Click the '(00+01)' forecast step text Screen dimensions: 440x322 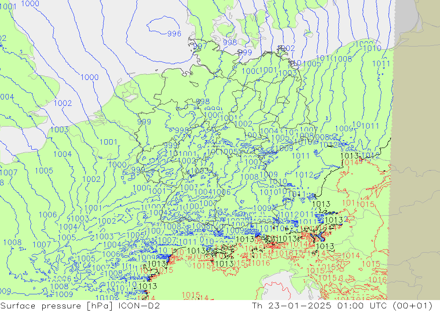pos(413,305)
